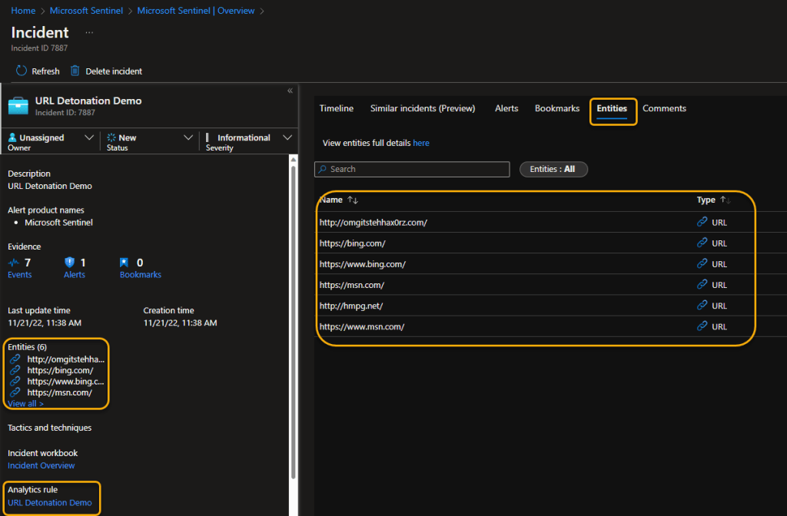Select the Entities tab
787x516 pixels.
[x=612, y=108]
